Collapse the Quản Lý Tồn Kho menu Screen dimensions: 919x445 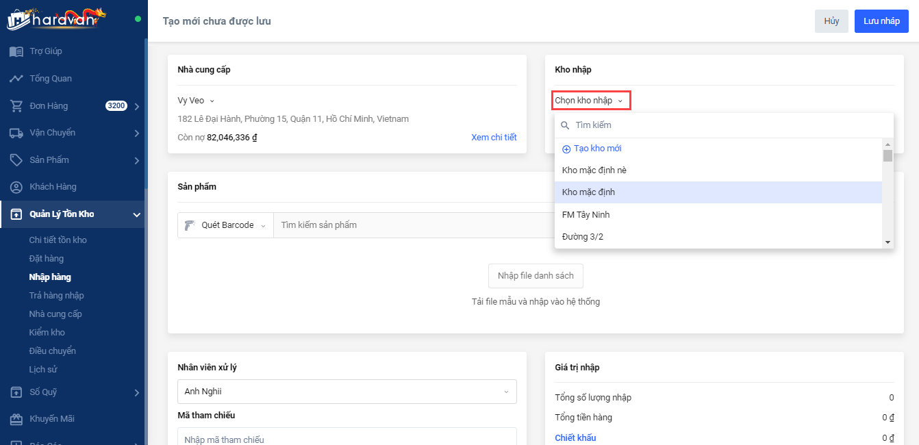(136, 215)
